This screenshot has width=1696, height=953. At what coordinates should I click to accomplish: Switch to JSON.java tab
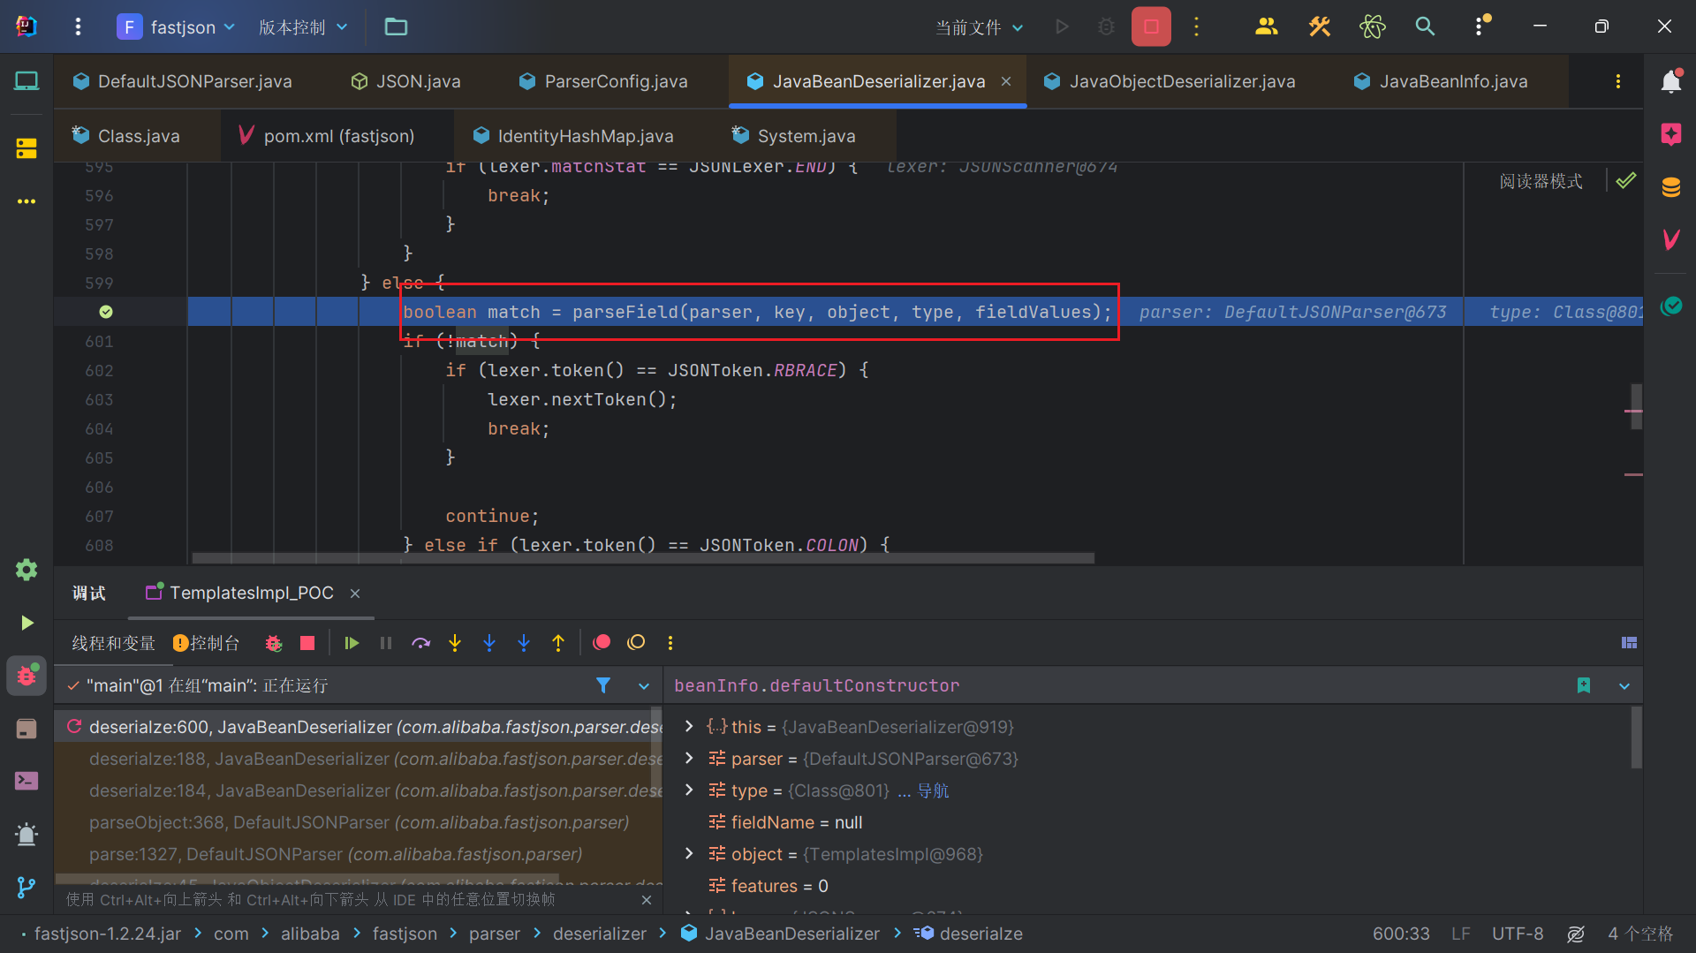point(405,81)
